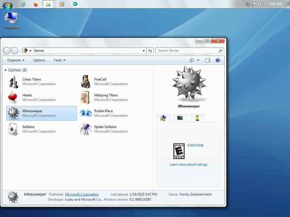Viewport: 290px width, 217px height.
Task: Click the Chess Titans name text
Action: pos(32,79)
